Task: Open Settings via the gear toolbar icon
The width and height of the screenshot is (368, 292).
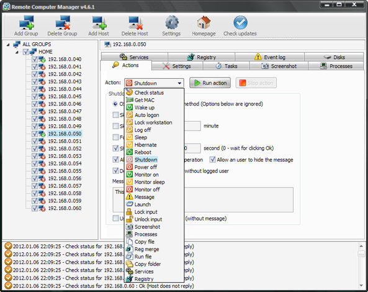Action: point(172,22)
